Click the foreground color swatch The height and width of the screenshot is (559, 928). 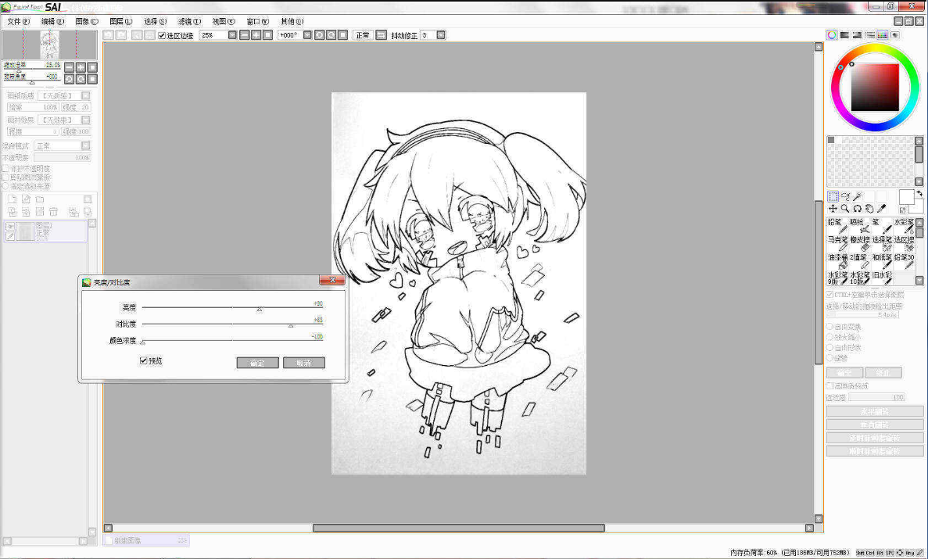click(x=906, y=197)
